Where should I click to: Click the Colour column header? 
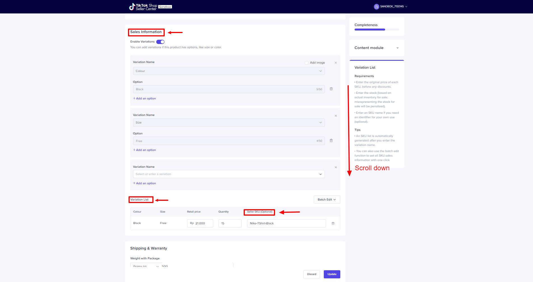click(137, 212)
